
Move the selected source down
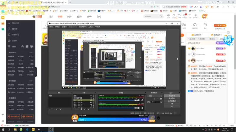pos(88,109)
